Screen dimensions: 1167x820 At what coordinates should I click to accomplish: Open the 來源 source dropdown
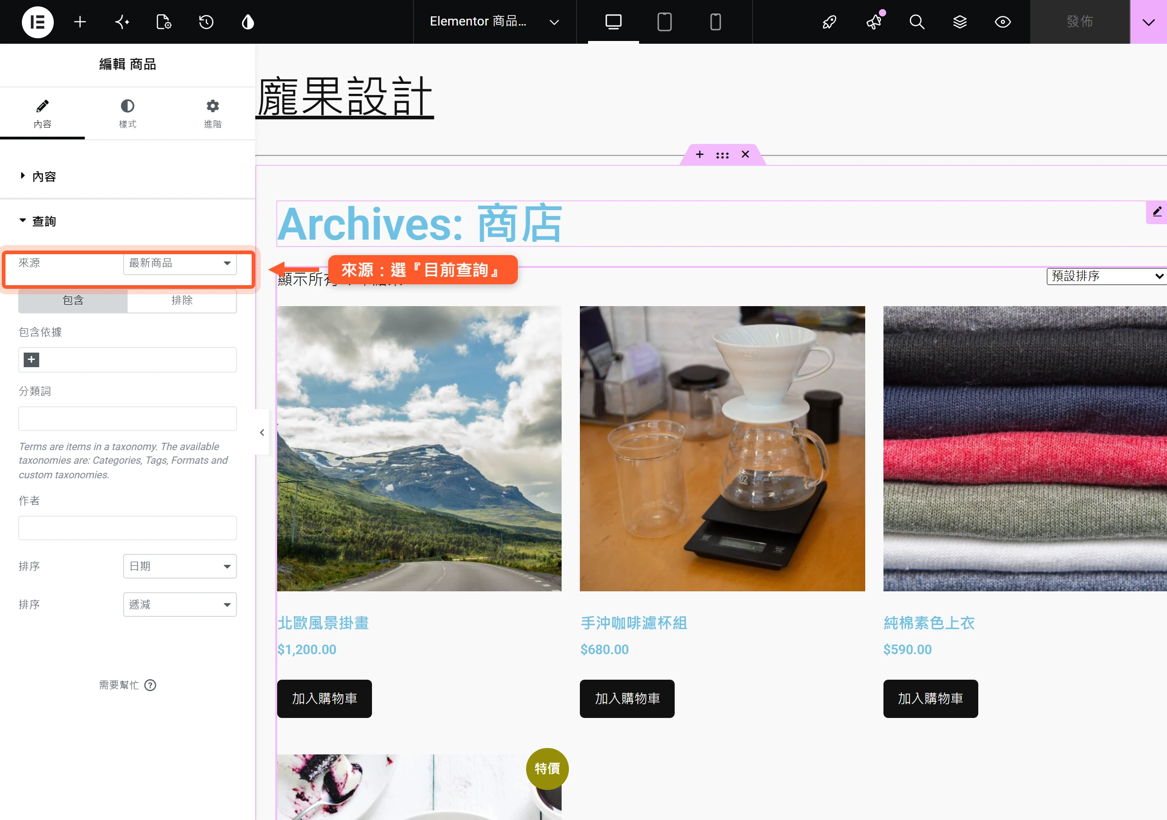coord(180,263)
